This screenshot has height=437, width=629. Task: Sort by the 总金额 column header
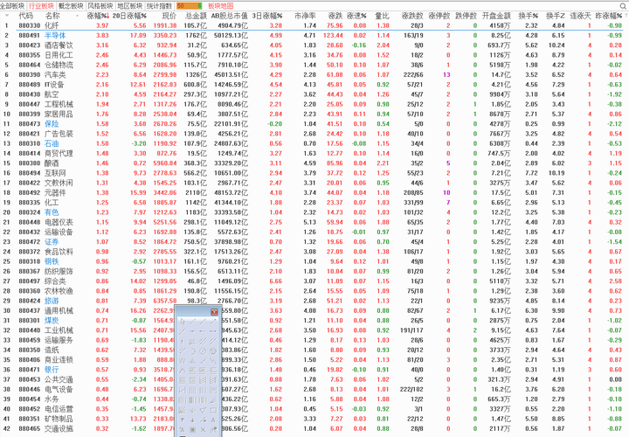[x=196, y=16]
